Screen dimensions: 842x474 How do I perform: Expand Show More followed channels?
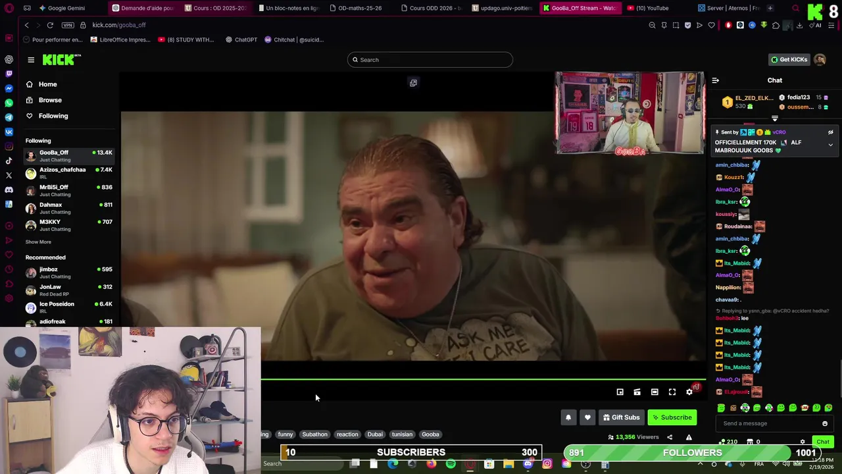click(38, 242)
